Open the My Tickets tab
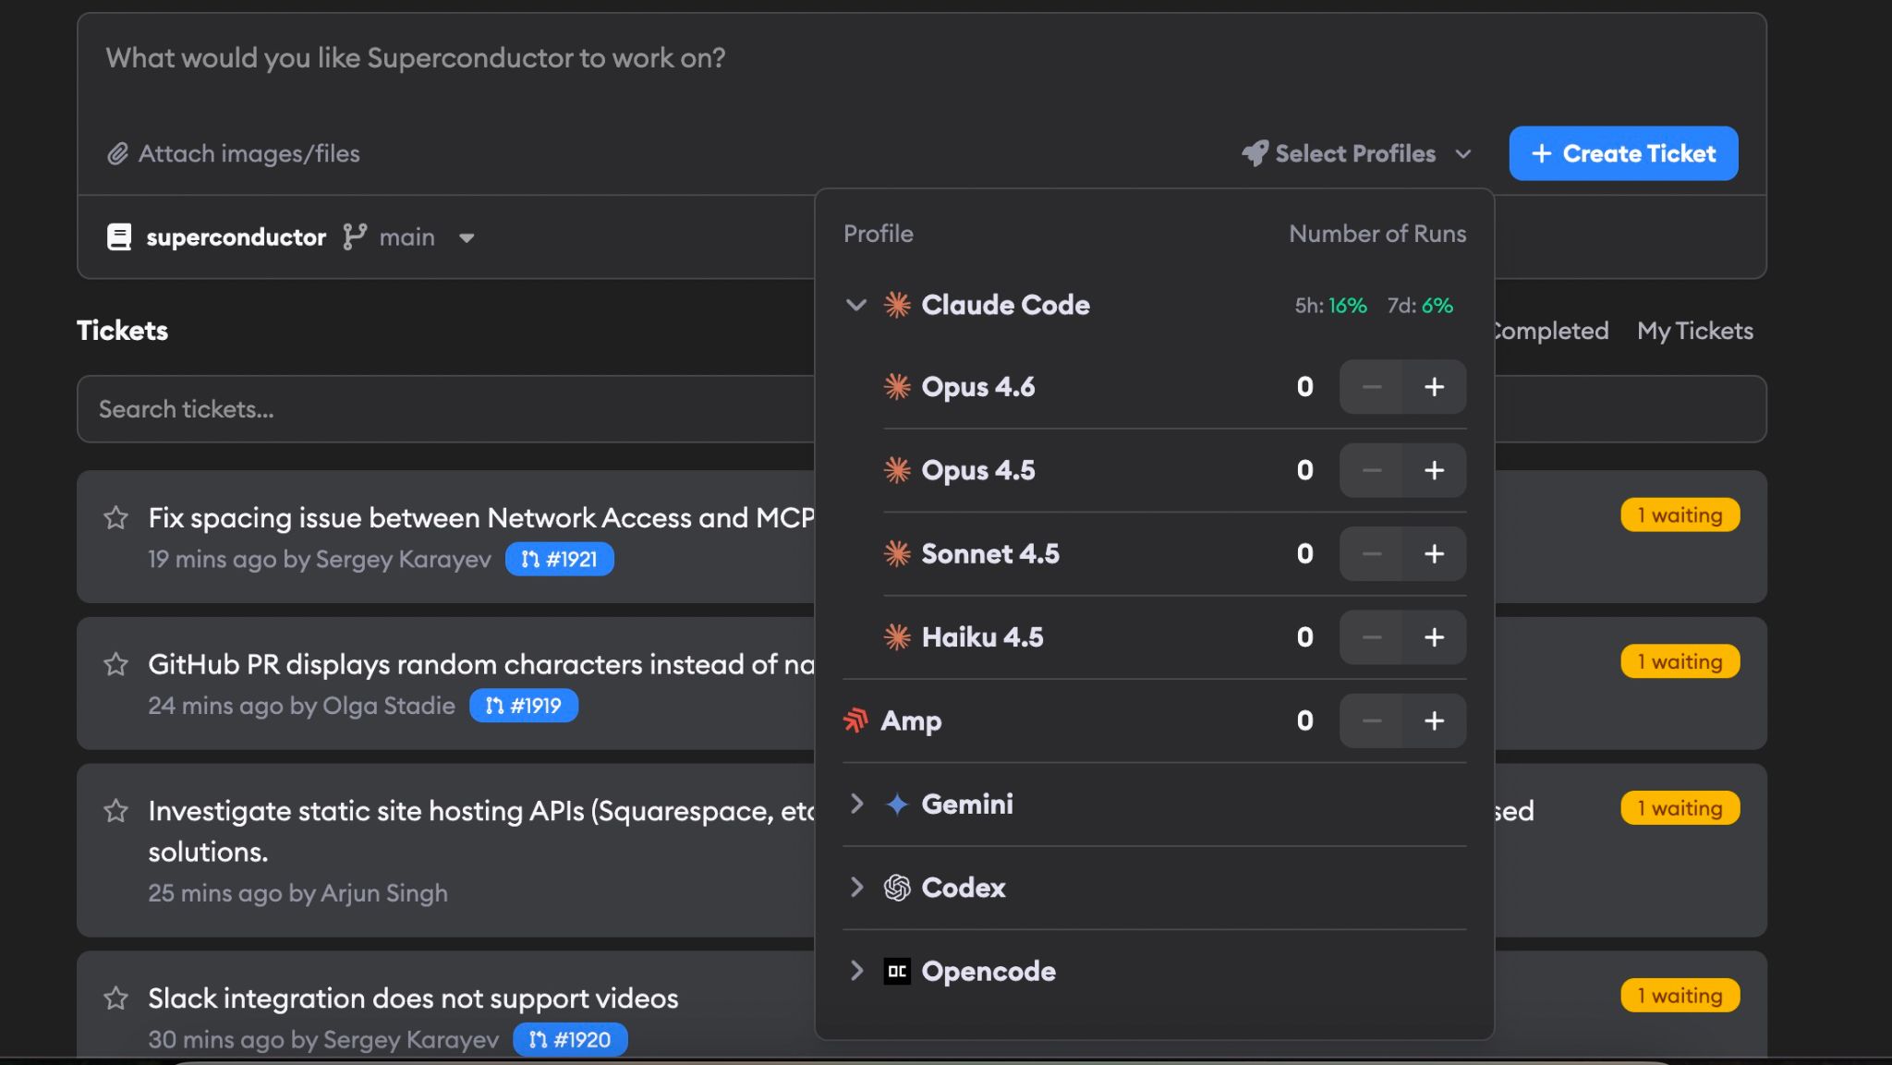 (1694, 331)
